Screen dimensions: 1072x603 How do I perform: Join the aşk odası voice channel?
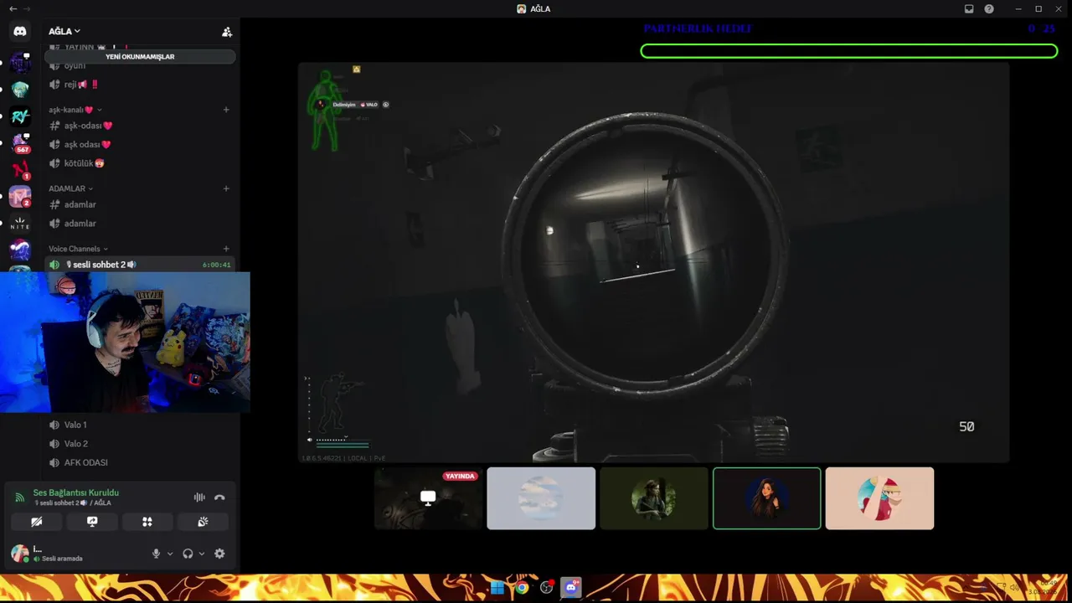point(139,145)
